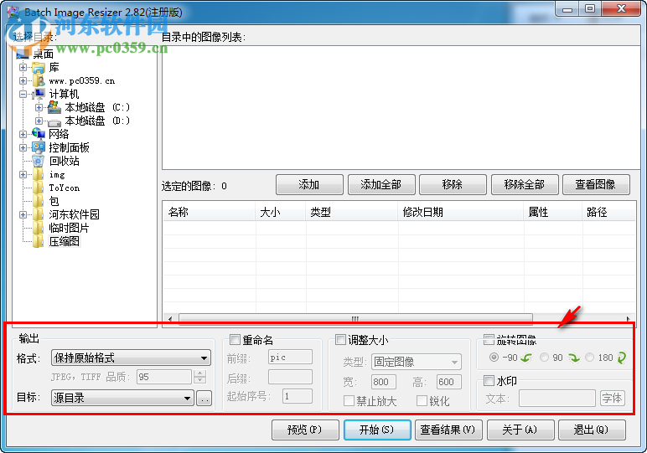
Task: Click the 字体 font button
Action: [613, 399]
